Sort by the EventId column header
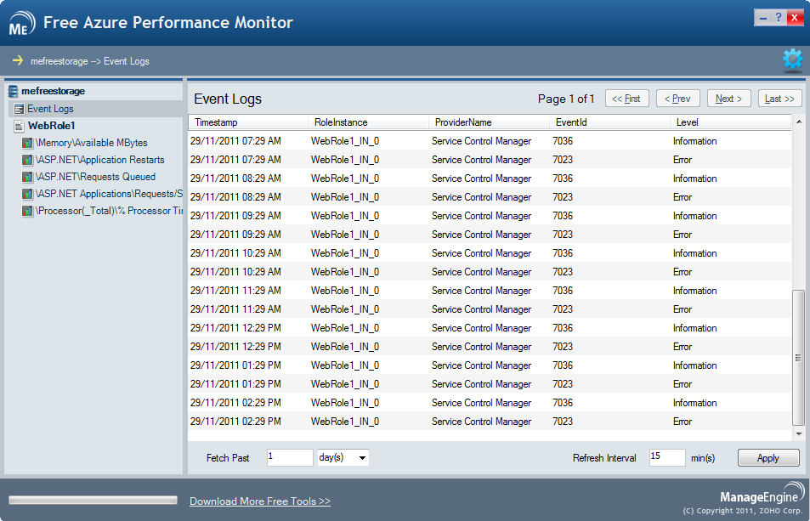Screen dimensions: 810x521 [x=609, y=122]
